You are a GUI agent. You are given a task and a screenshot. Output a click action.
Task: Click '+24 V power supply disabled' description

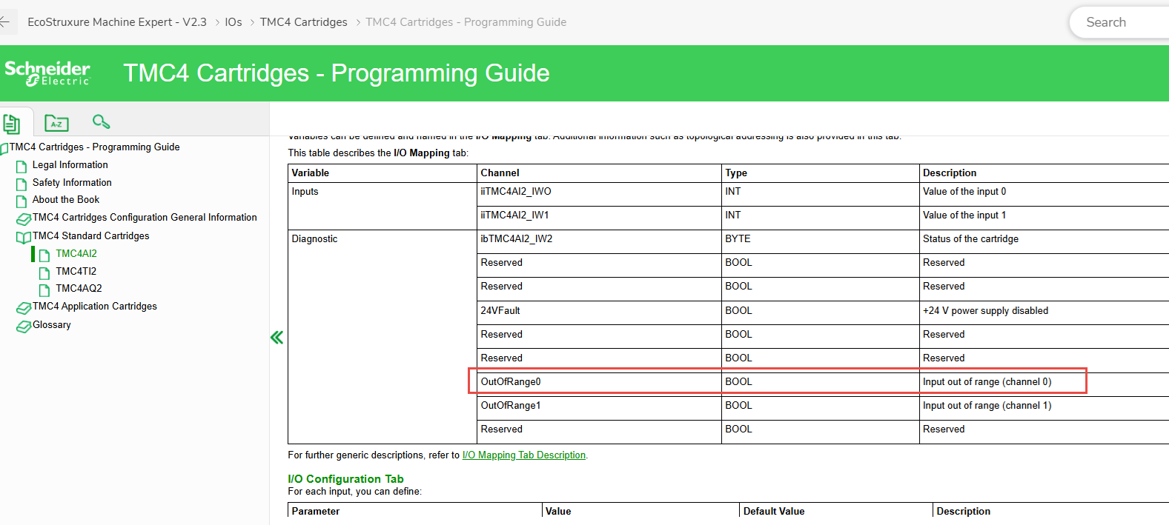[x=985, y=311]
